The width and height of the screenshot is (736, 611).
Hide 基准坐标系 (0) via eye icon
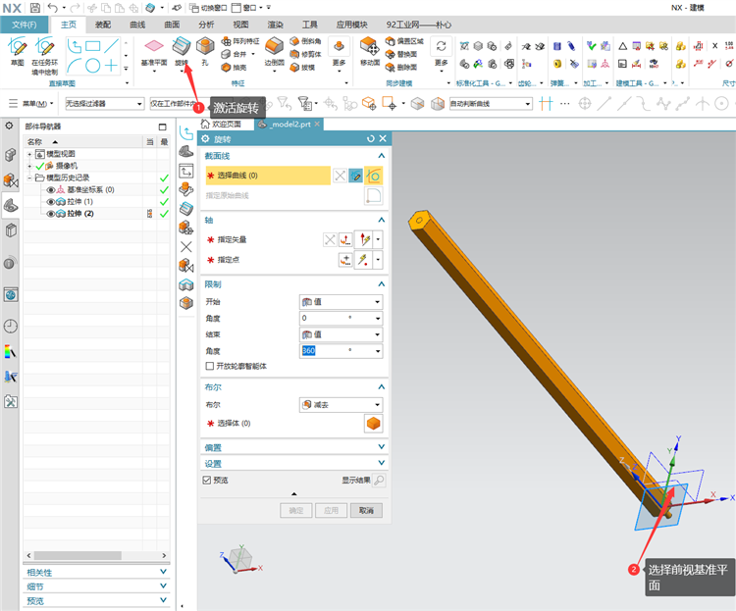51,190
